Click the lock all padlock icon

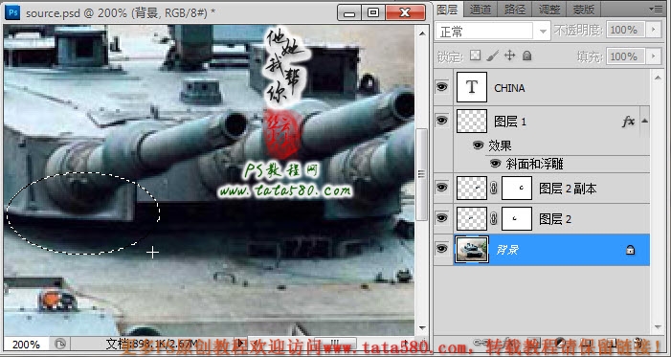point(527,56)
